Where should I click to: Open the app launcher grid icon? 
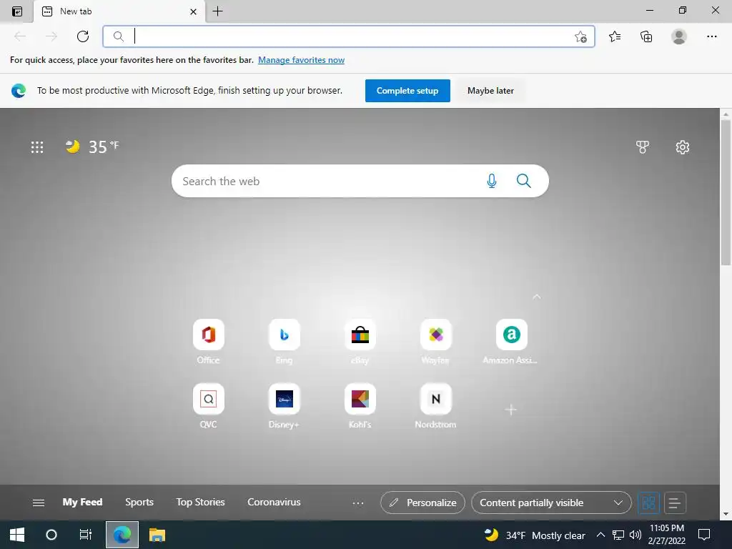pyautogui.click(x=37, y=147)
